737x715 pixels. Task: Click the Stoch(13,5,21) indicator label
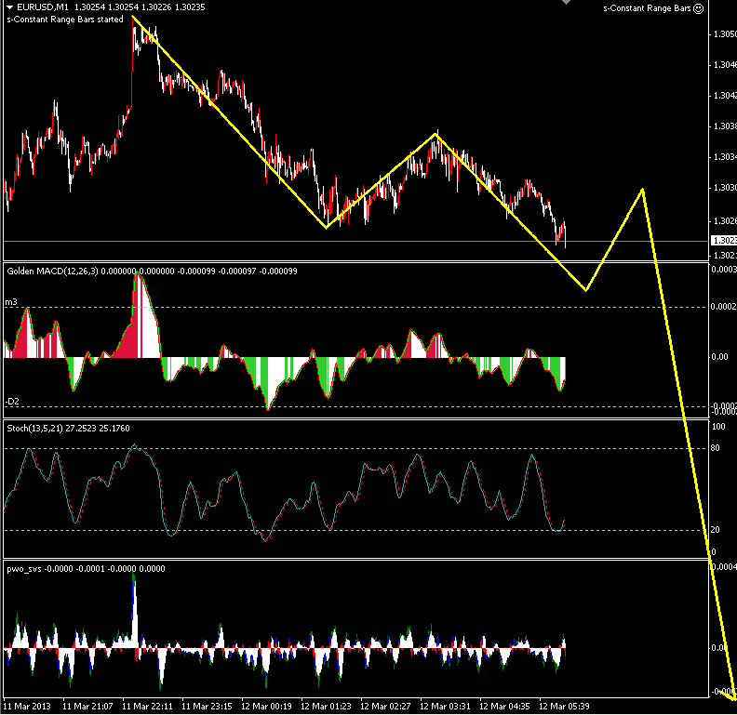pyautogui.click(x=34, y=428)
